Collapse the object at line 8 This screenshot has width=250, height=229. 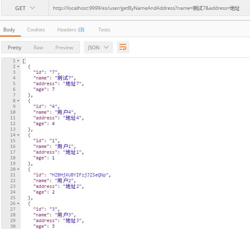(x=18, y=101)
